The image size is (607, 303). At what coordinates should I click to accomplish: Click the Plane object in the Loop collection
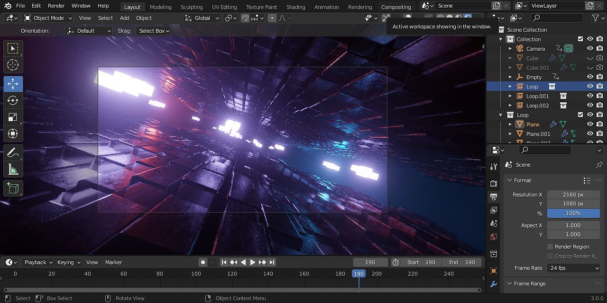tap(533, 124)
